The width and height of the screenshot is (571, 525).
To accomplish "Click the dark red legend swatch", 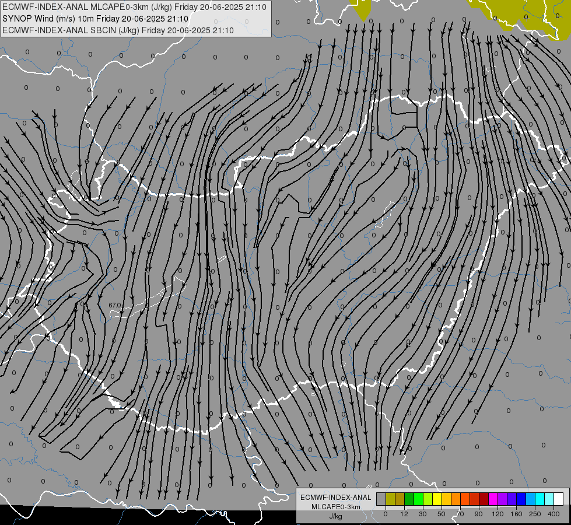I will pos(484,499).
